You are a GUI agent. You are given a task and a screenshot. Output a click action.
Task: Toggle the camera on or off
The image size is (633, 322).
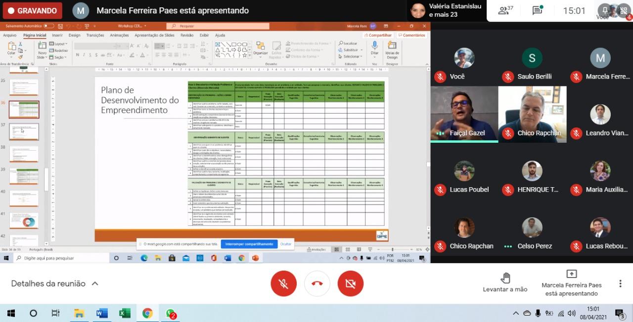pyautogui.click(x=350, y=283)
